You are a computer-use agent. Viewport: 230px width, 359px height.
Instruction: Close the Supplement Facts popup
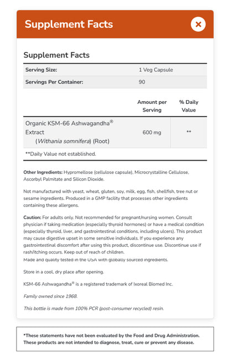click(x=198, y=24)
